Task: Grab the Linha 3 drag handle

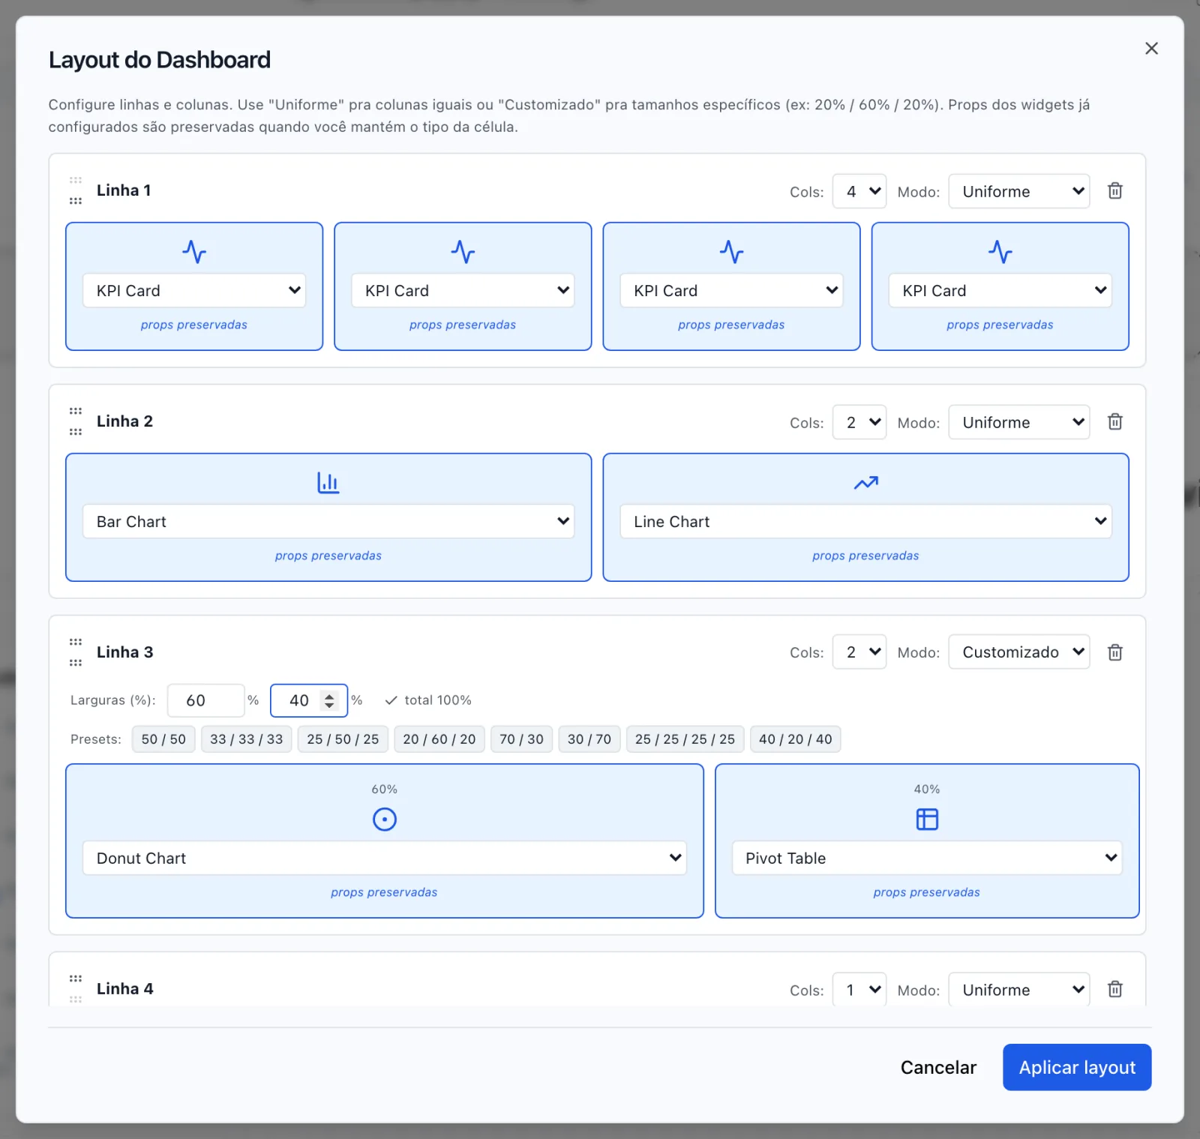Action: click(76, 652)
